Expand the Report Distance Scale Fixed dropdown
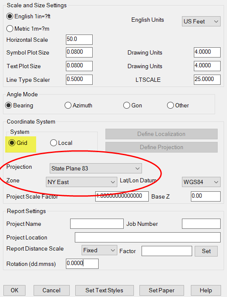This screenshot has width=227, height=297. pyautogui.click(x=99, y=250)
